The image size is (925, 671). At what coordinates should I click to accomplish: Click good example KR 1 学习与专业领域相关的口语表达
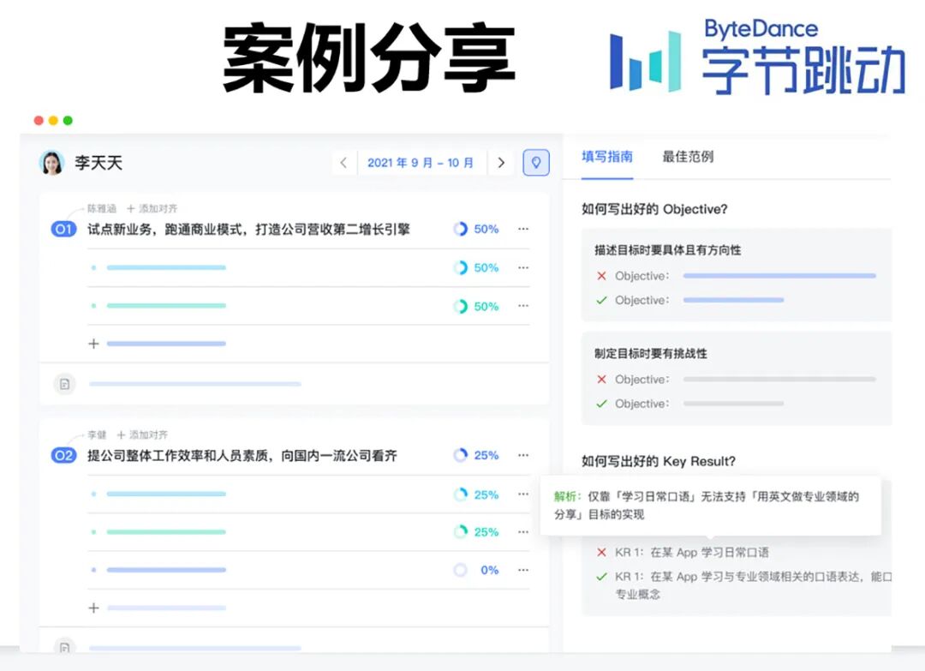[754, 584]
